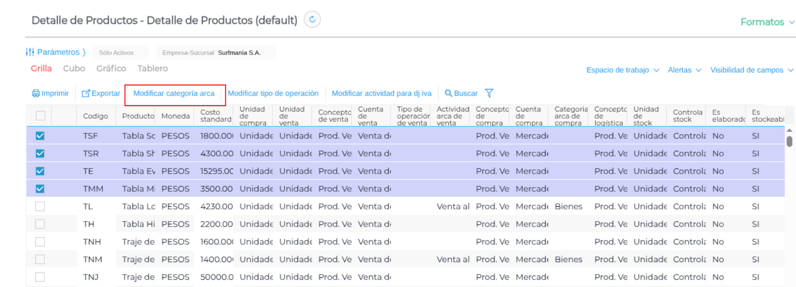Open the Espacio de trabajo dropdown
The height and width of the screenshot is (287, 796).
[622, 70]
